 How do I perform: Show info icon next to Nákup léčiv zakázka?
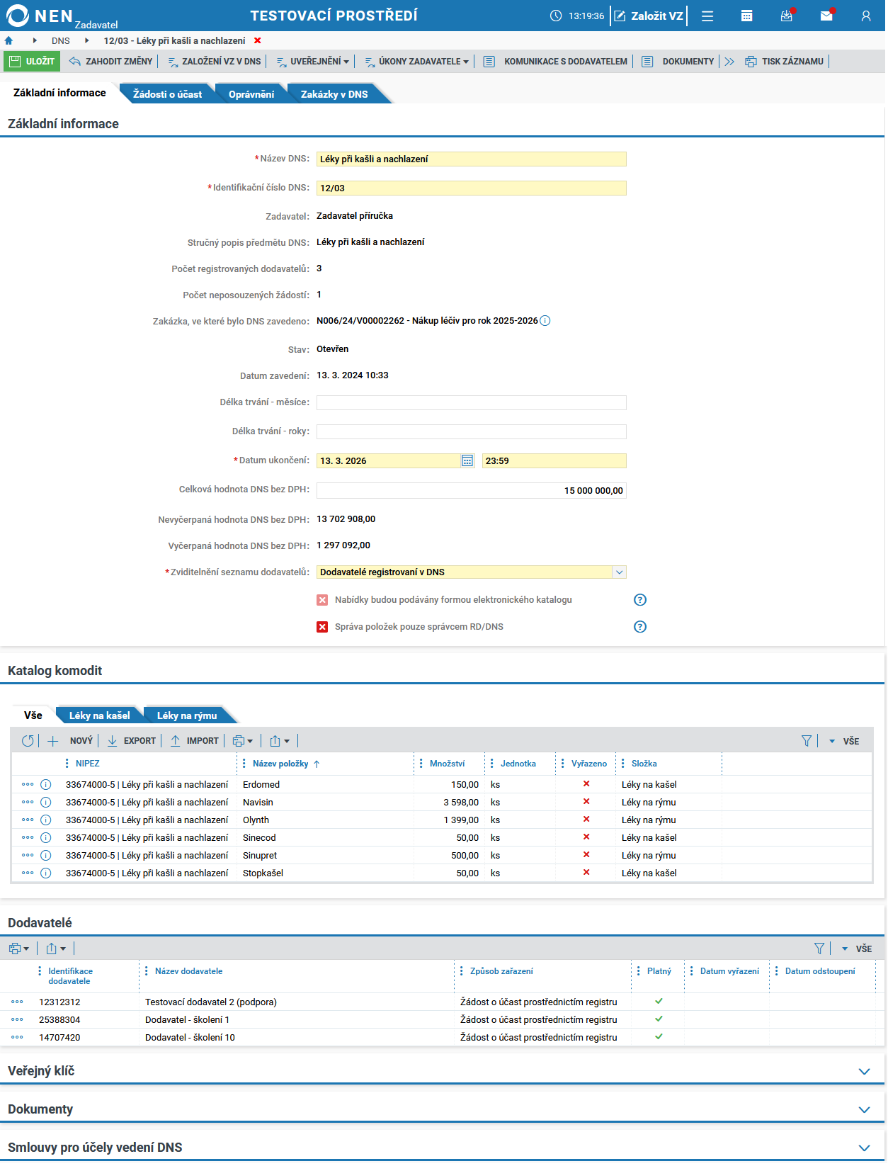(545, 321)
